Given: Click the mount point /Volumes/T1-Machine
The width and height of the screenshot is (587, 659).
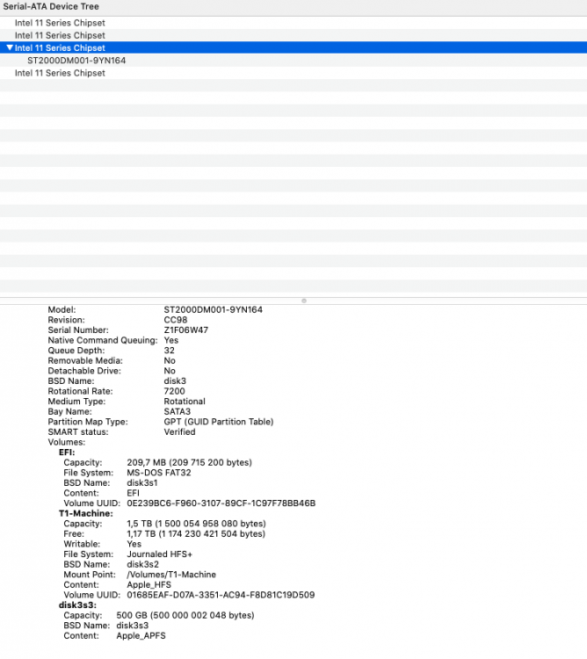Looking at the screenshot, I should point(171,575).
